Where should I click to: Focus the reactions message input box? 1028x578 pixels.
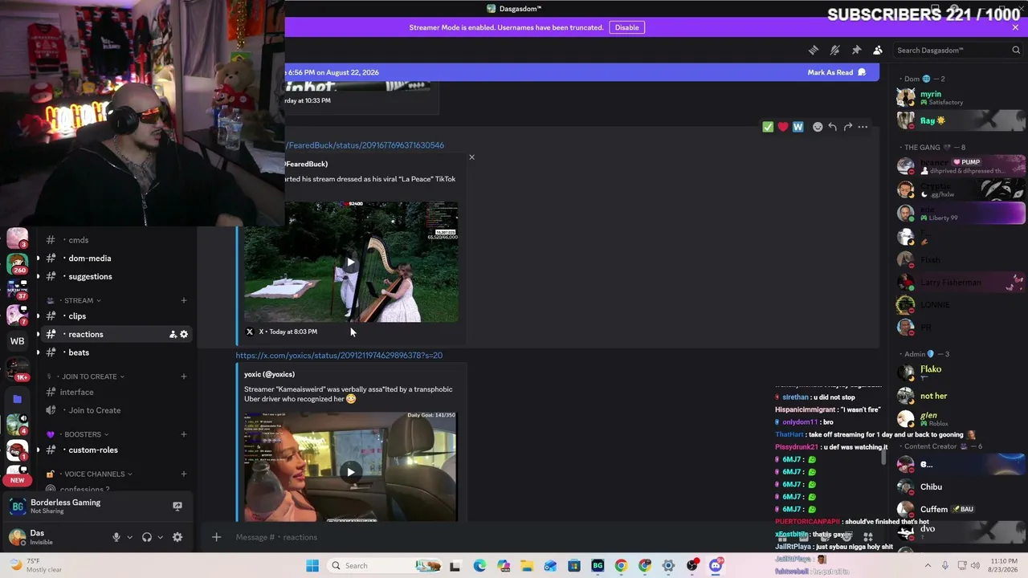pos(498,537)
